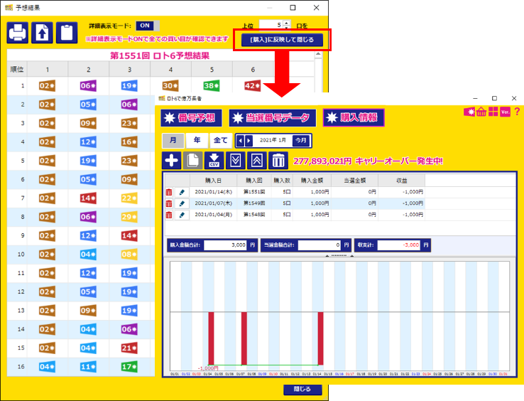Select the 全て period view
The height and width of the screenshot is (401, 524).
221,141
